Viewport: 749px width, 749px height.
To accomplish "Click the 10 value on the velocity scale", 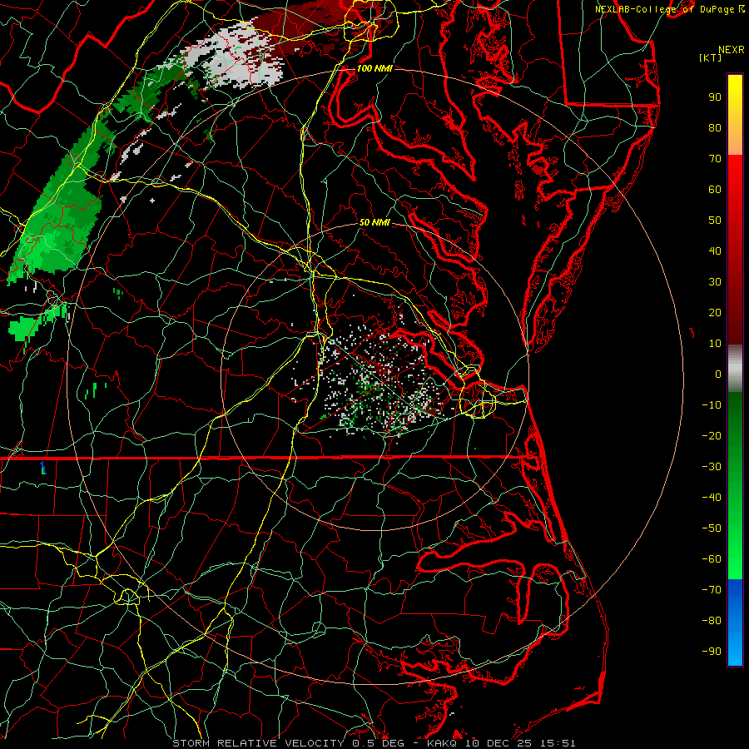I will click(715, 344).
